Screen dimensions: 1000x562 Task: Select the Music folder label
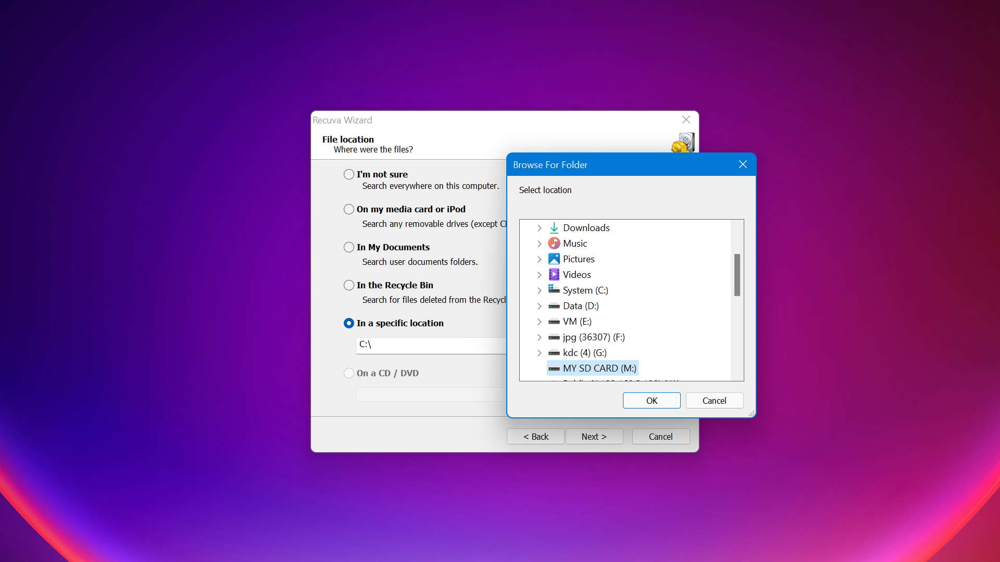[x=575, y=244]
